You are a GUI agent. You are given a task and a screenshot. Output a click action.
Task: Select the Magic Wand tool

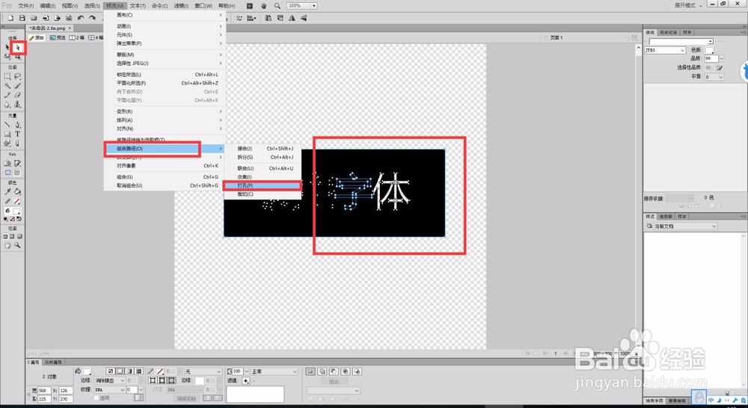(7, 86)
